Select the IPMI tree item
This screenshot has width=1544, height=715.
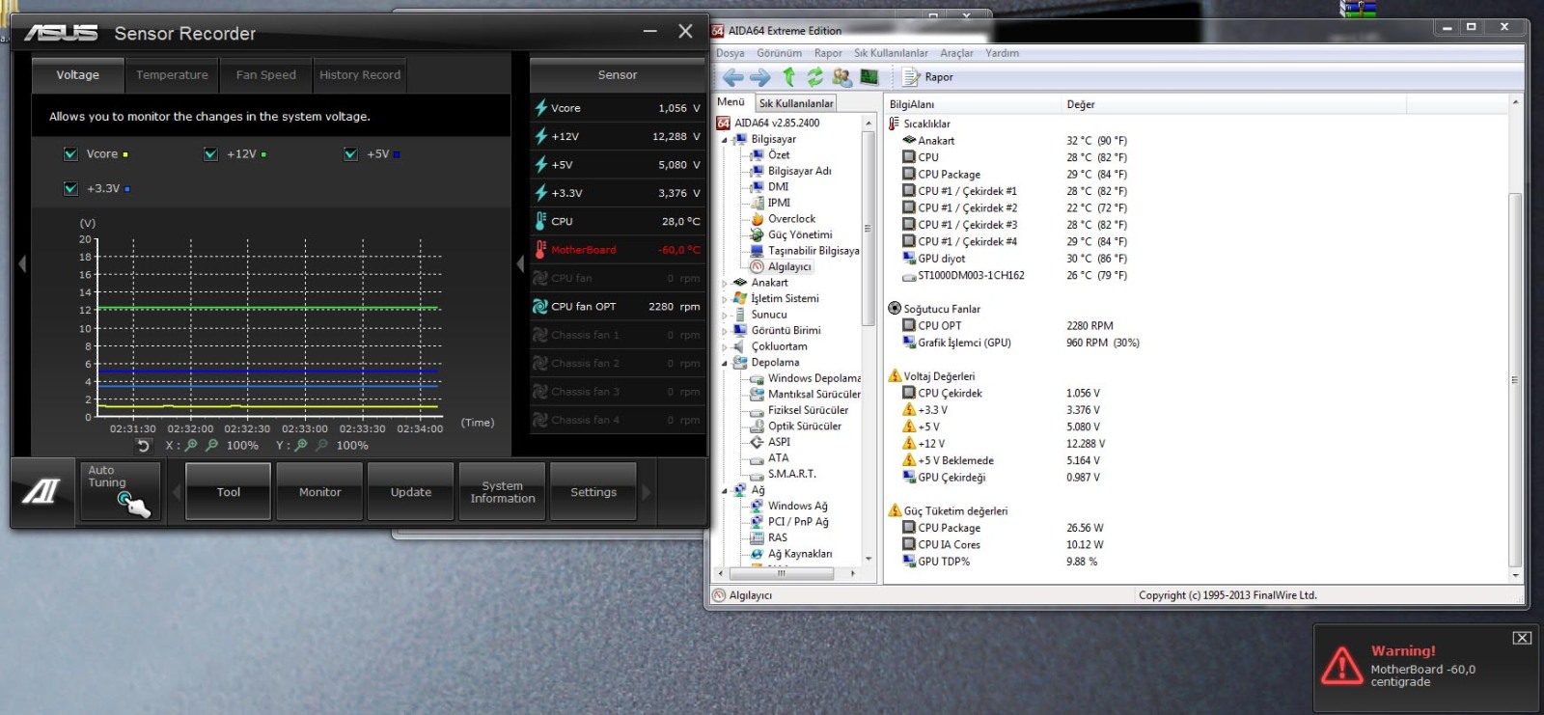(x=779, y=203)
